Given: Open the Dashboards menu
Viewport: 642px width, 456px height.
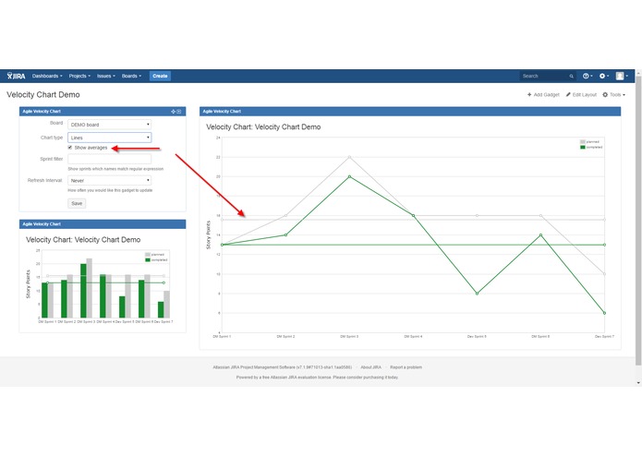Looking at the screenshot, I should point(47,76).
